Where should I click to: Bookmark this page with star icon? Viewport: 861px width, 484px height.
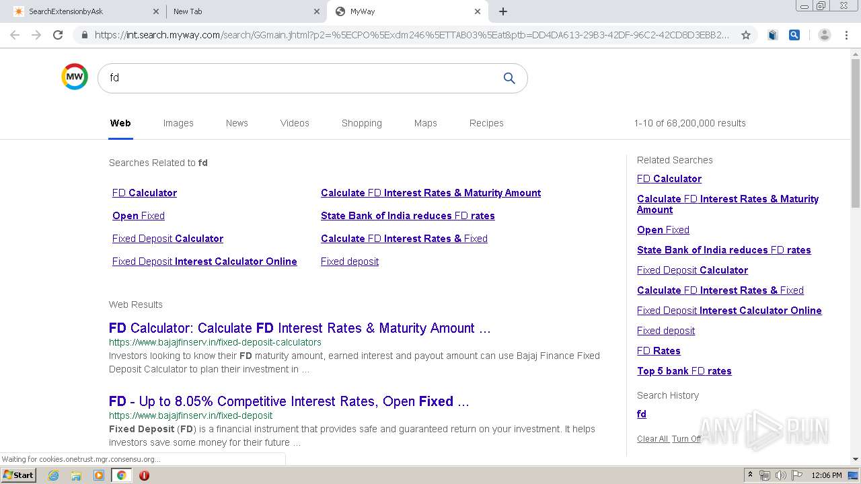[745, 35]
